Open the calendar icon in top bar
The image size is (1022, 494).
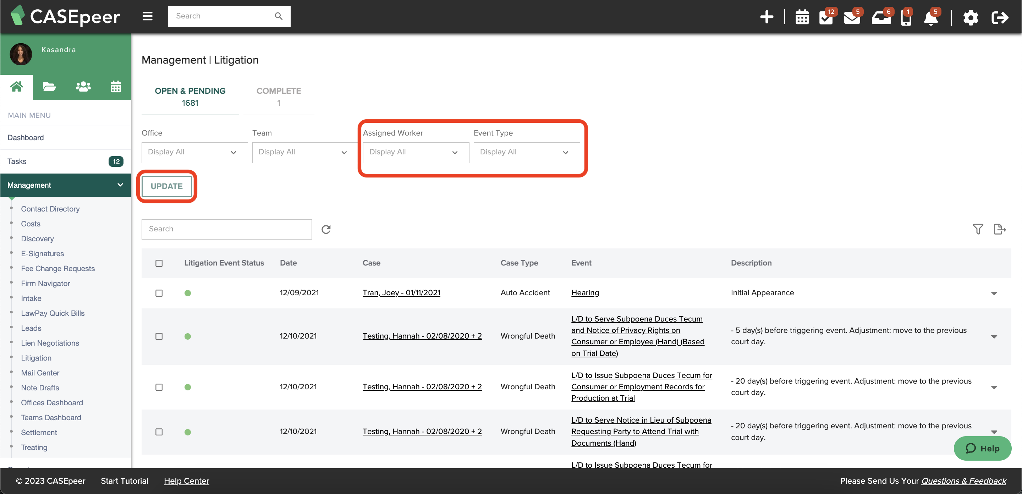802,17
